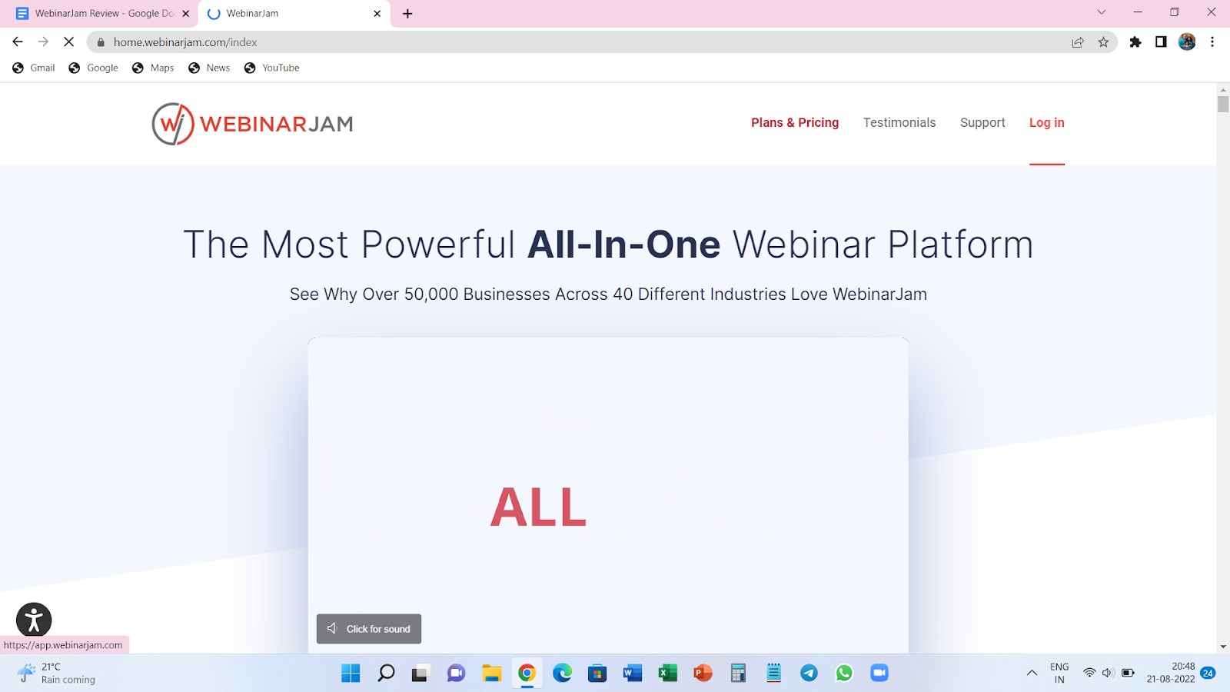The width and height of the screenshot is (1230, 692).
Task: Open the Plans & Pricing page
Action: click(x=795, y=122)
